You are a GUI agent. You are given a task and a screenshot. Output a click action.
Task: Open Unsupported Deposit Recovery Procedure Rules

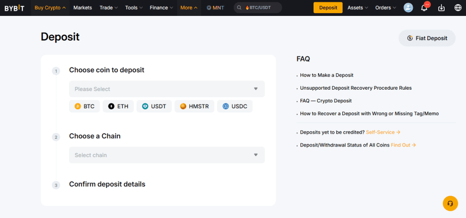[x=356, y=88]
